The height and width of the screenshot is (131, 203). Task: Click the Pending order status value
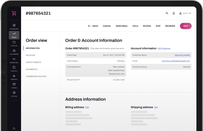click(x=121, y=61)
